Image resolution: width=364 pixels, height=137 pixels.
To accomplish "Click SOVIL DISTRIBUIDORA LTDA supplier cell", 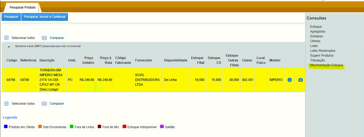I will coord(148,80).
